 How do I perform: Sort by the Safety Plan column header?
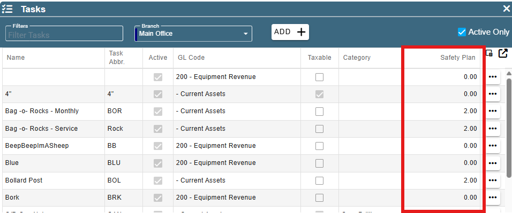click(457, 58)
